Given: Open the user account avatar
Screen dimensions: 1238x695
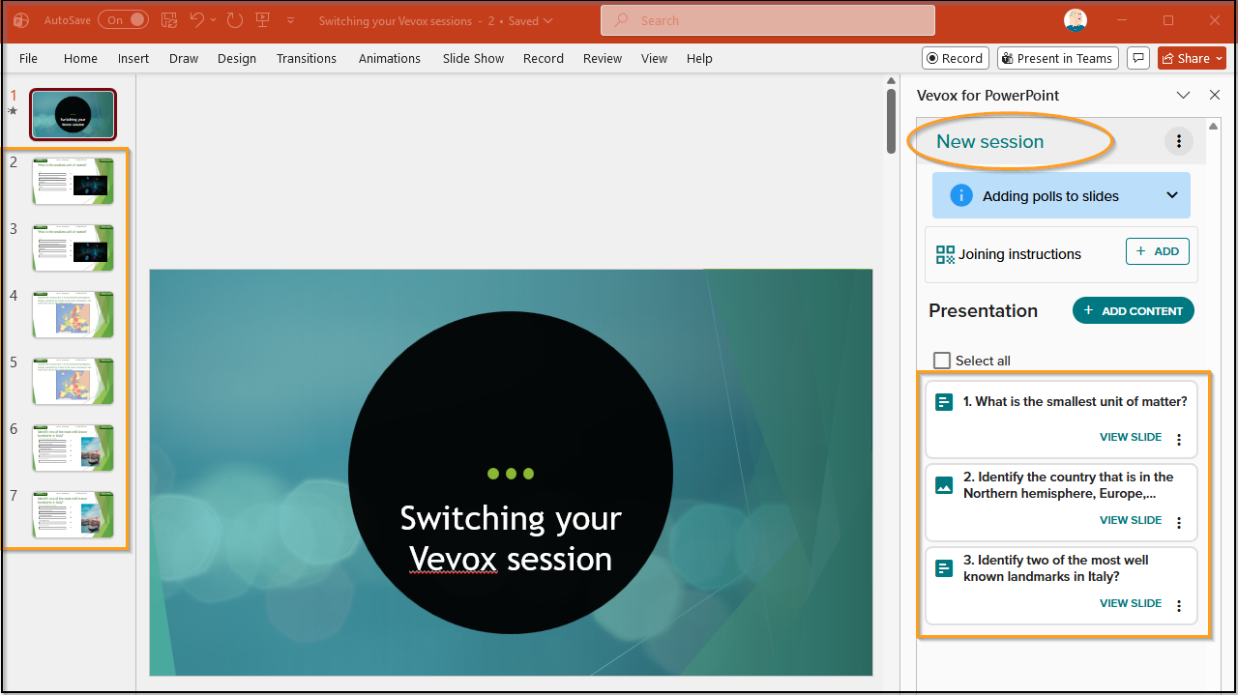Looking at the screenshot, I should [1076, 20].
